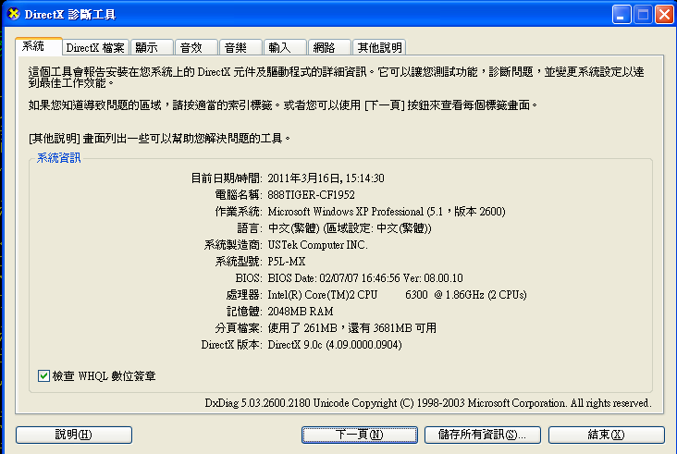Click memory value 2048MB RAM

point(301,312)
